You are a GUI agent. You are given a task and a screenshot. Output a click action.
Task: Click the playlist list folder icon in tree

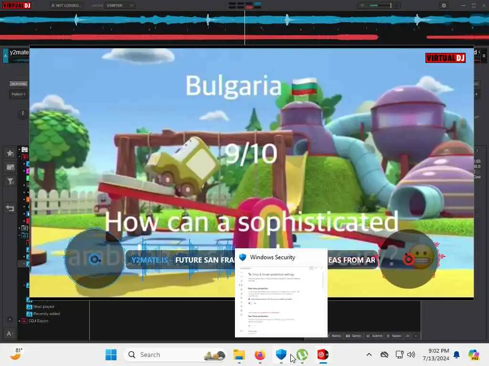click(x=25, y=228)
